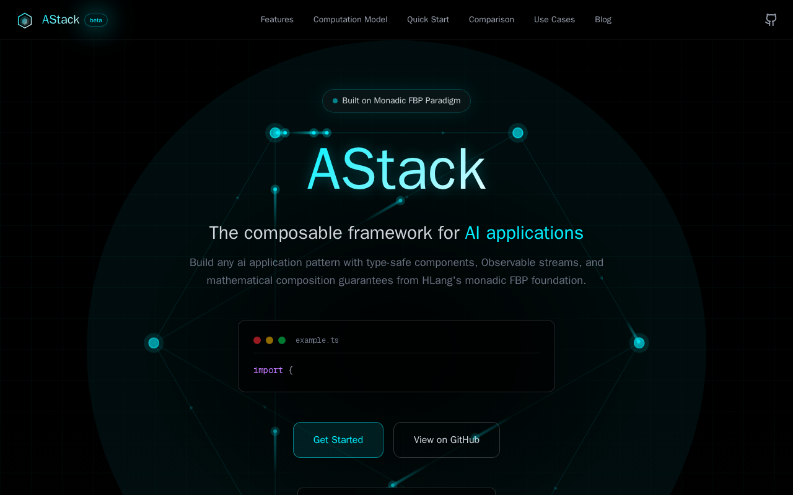Screen dimensions: 793x495
Task: Click the highlighted words "AI applications"
Action: [524, 233]
